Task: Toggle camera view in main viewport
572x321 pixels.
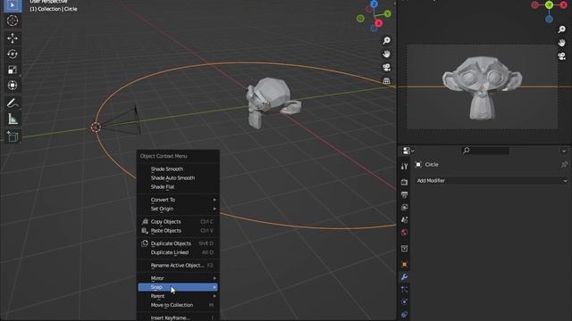Action: pos(386,68)
